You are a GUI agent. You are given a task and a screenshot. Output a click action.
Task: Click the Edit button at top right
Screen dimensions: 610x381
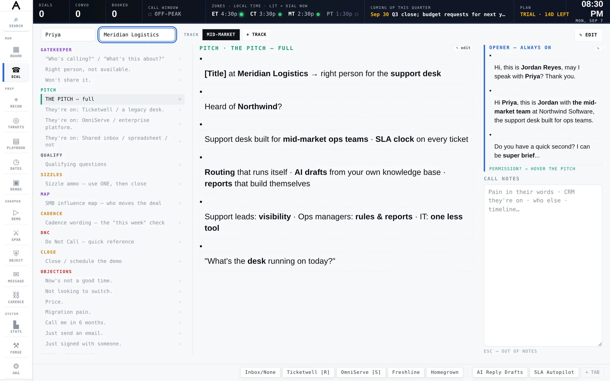coord(588,35)
